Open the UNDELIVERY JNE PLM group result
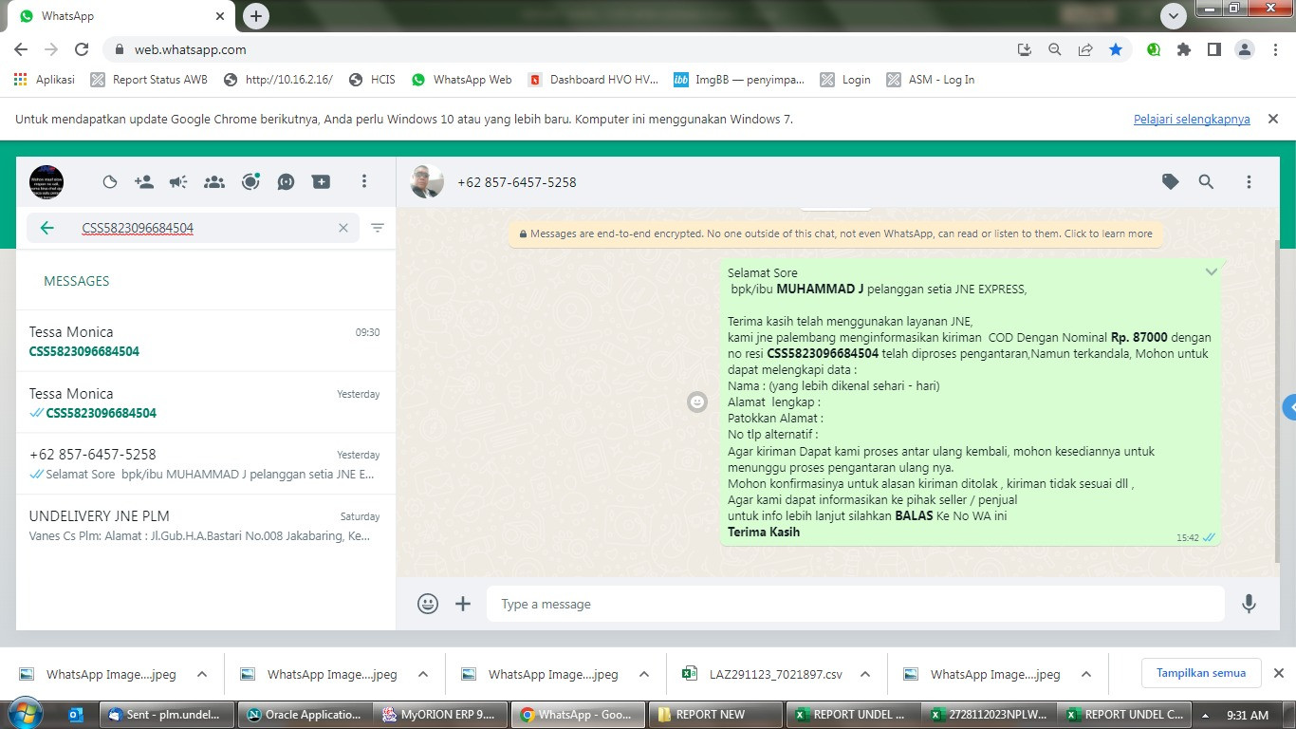The width and height of the screenshot is (1296, 729). click(x=205, y=525)
